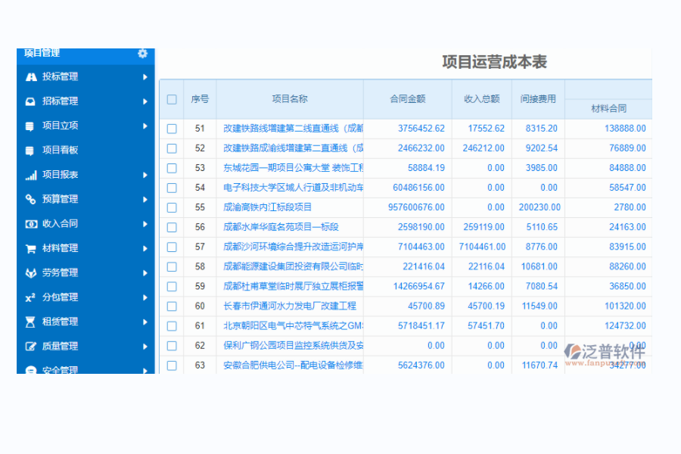Expand the 预算管理 menu arrow

click(148, 199)
